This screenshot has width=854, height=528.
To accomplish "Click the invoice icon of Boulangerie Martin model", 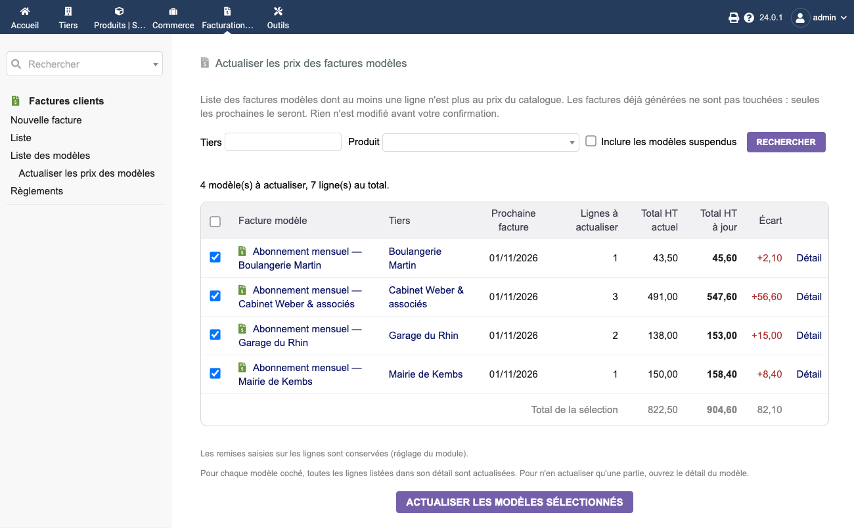I will [242, 252].
